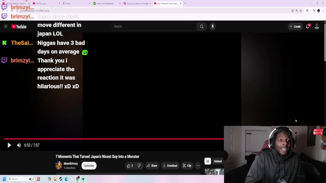
Task: Open the Windows Start menu
Action: [x=4, y=179]
